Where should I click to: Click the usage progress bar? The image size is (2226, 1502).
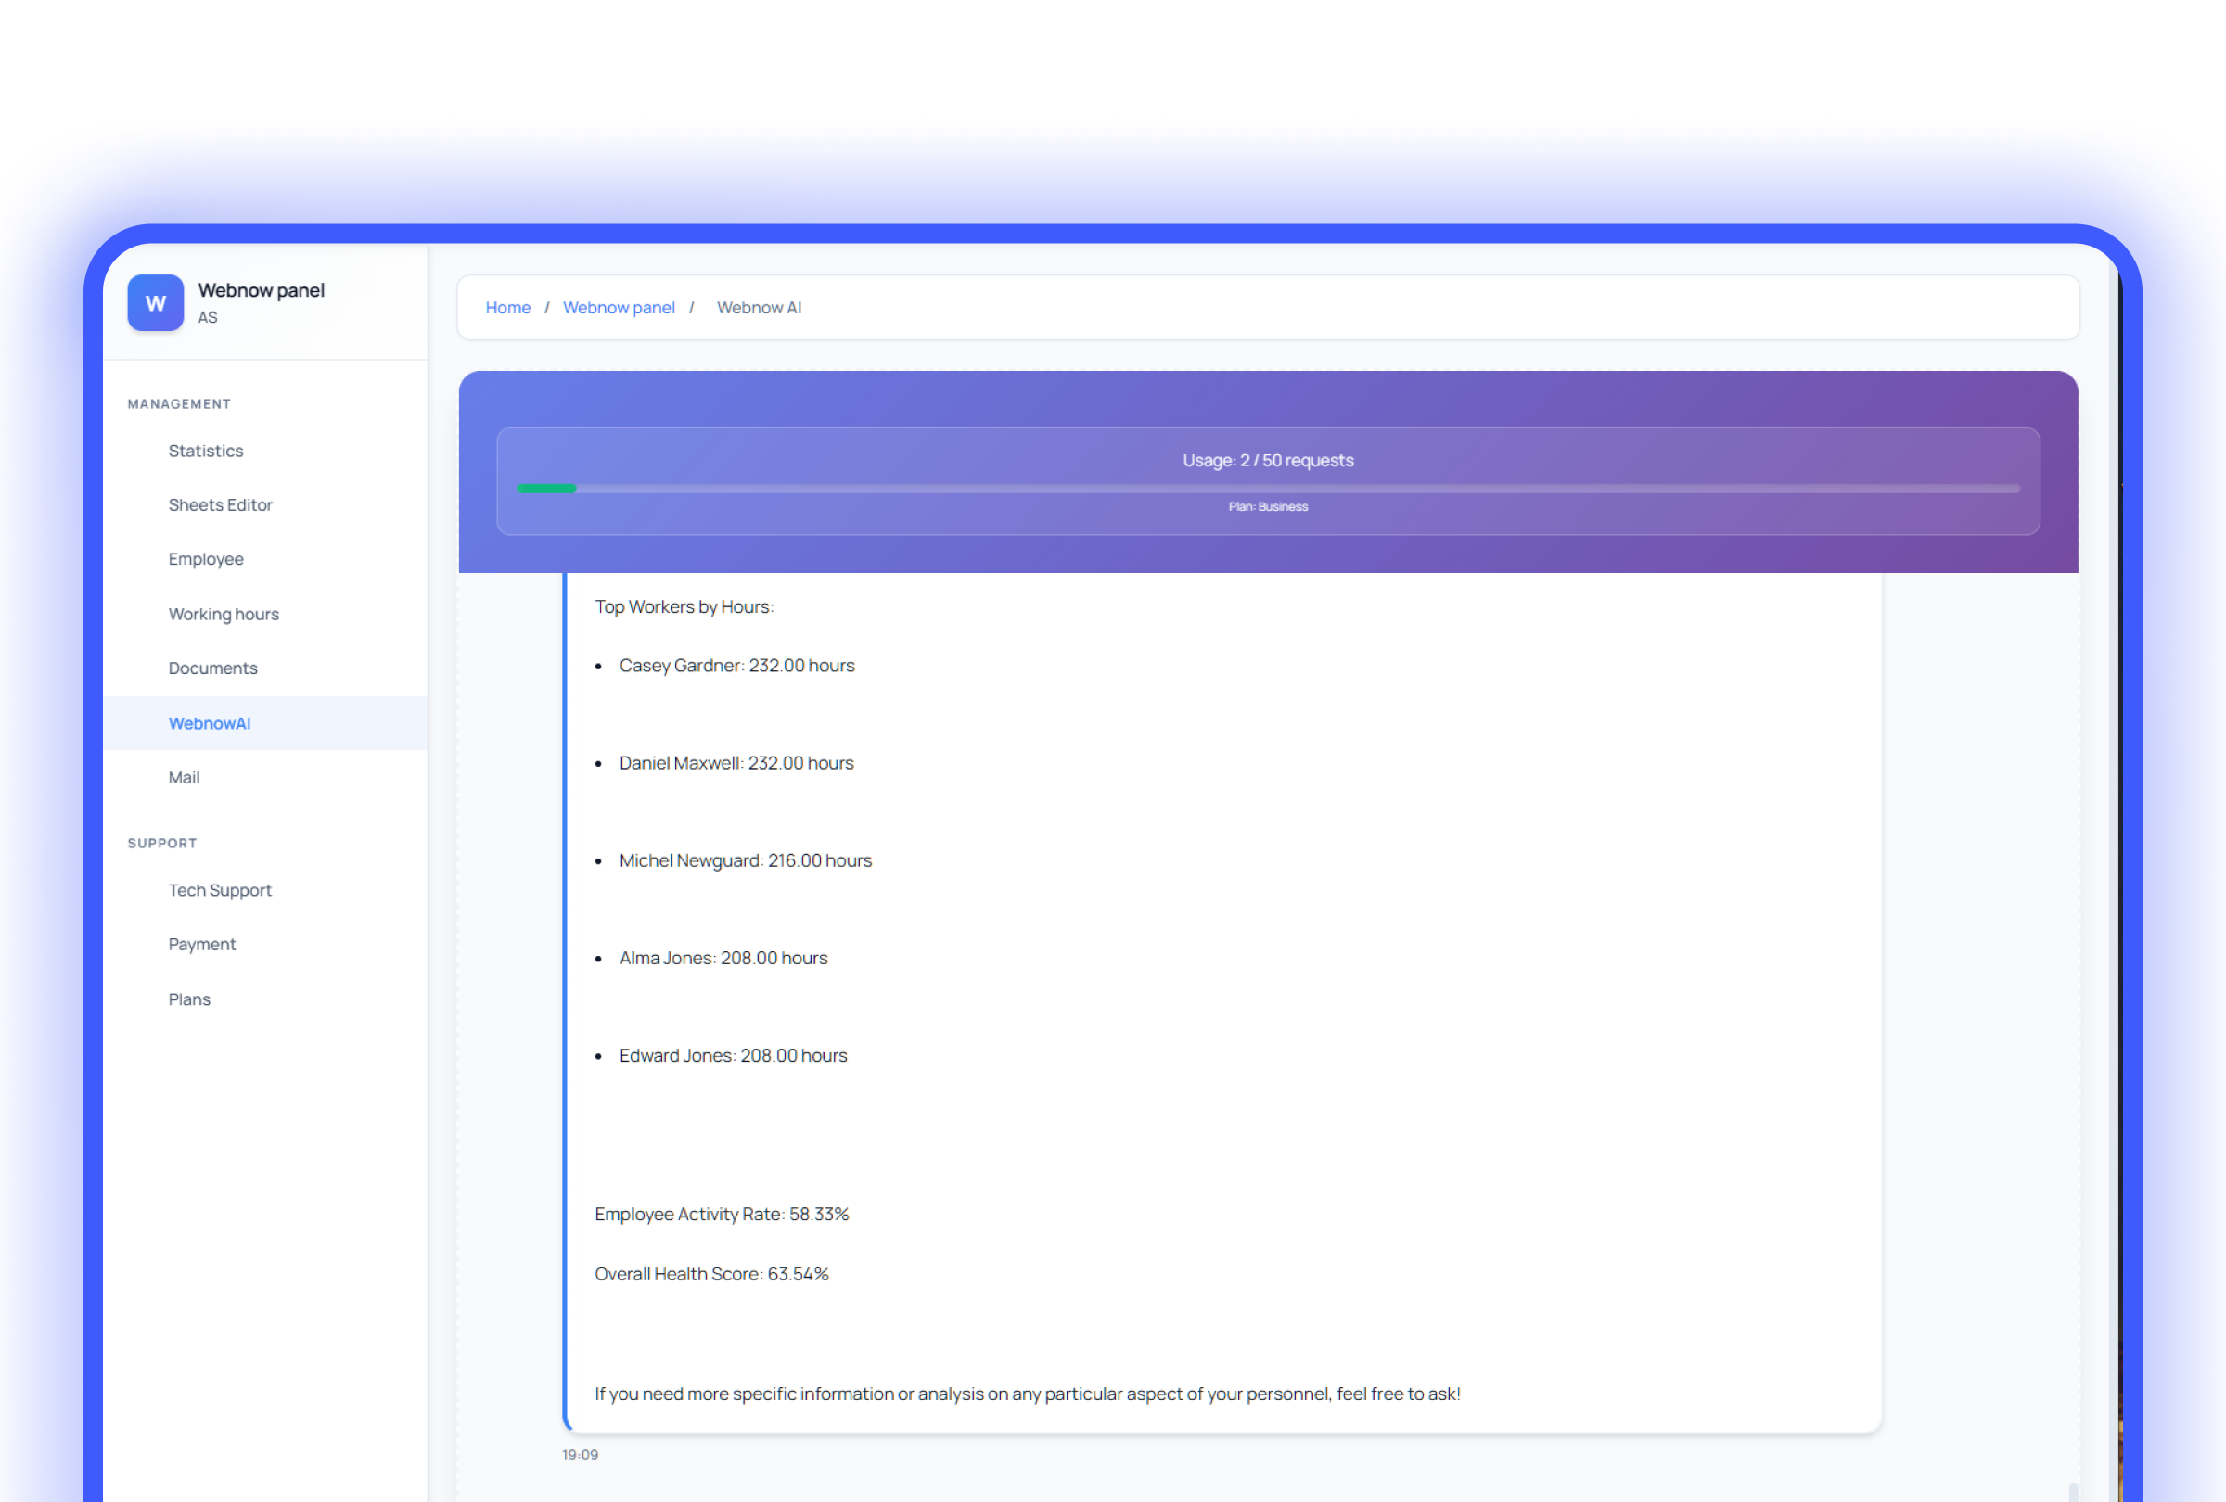[x=1268, y=489]
